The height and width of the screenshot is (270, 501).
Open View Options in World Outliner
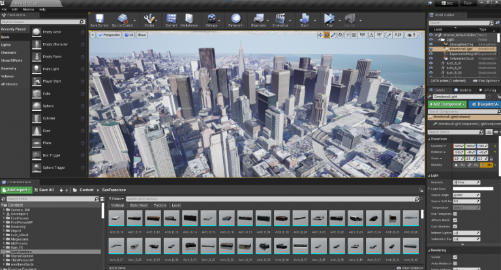(x=486, y=81)
